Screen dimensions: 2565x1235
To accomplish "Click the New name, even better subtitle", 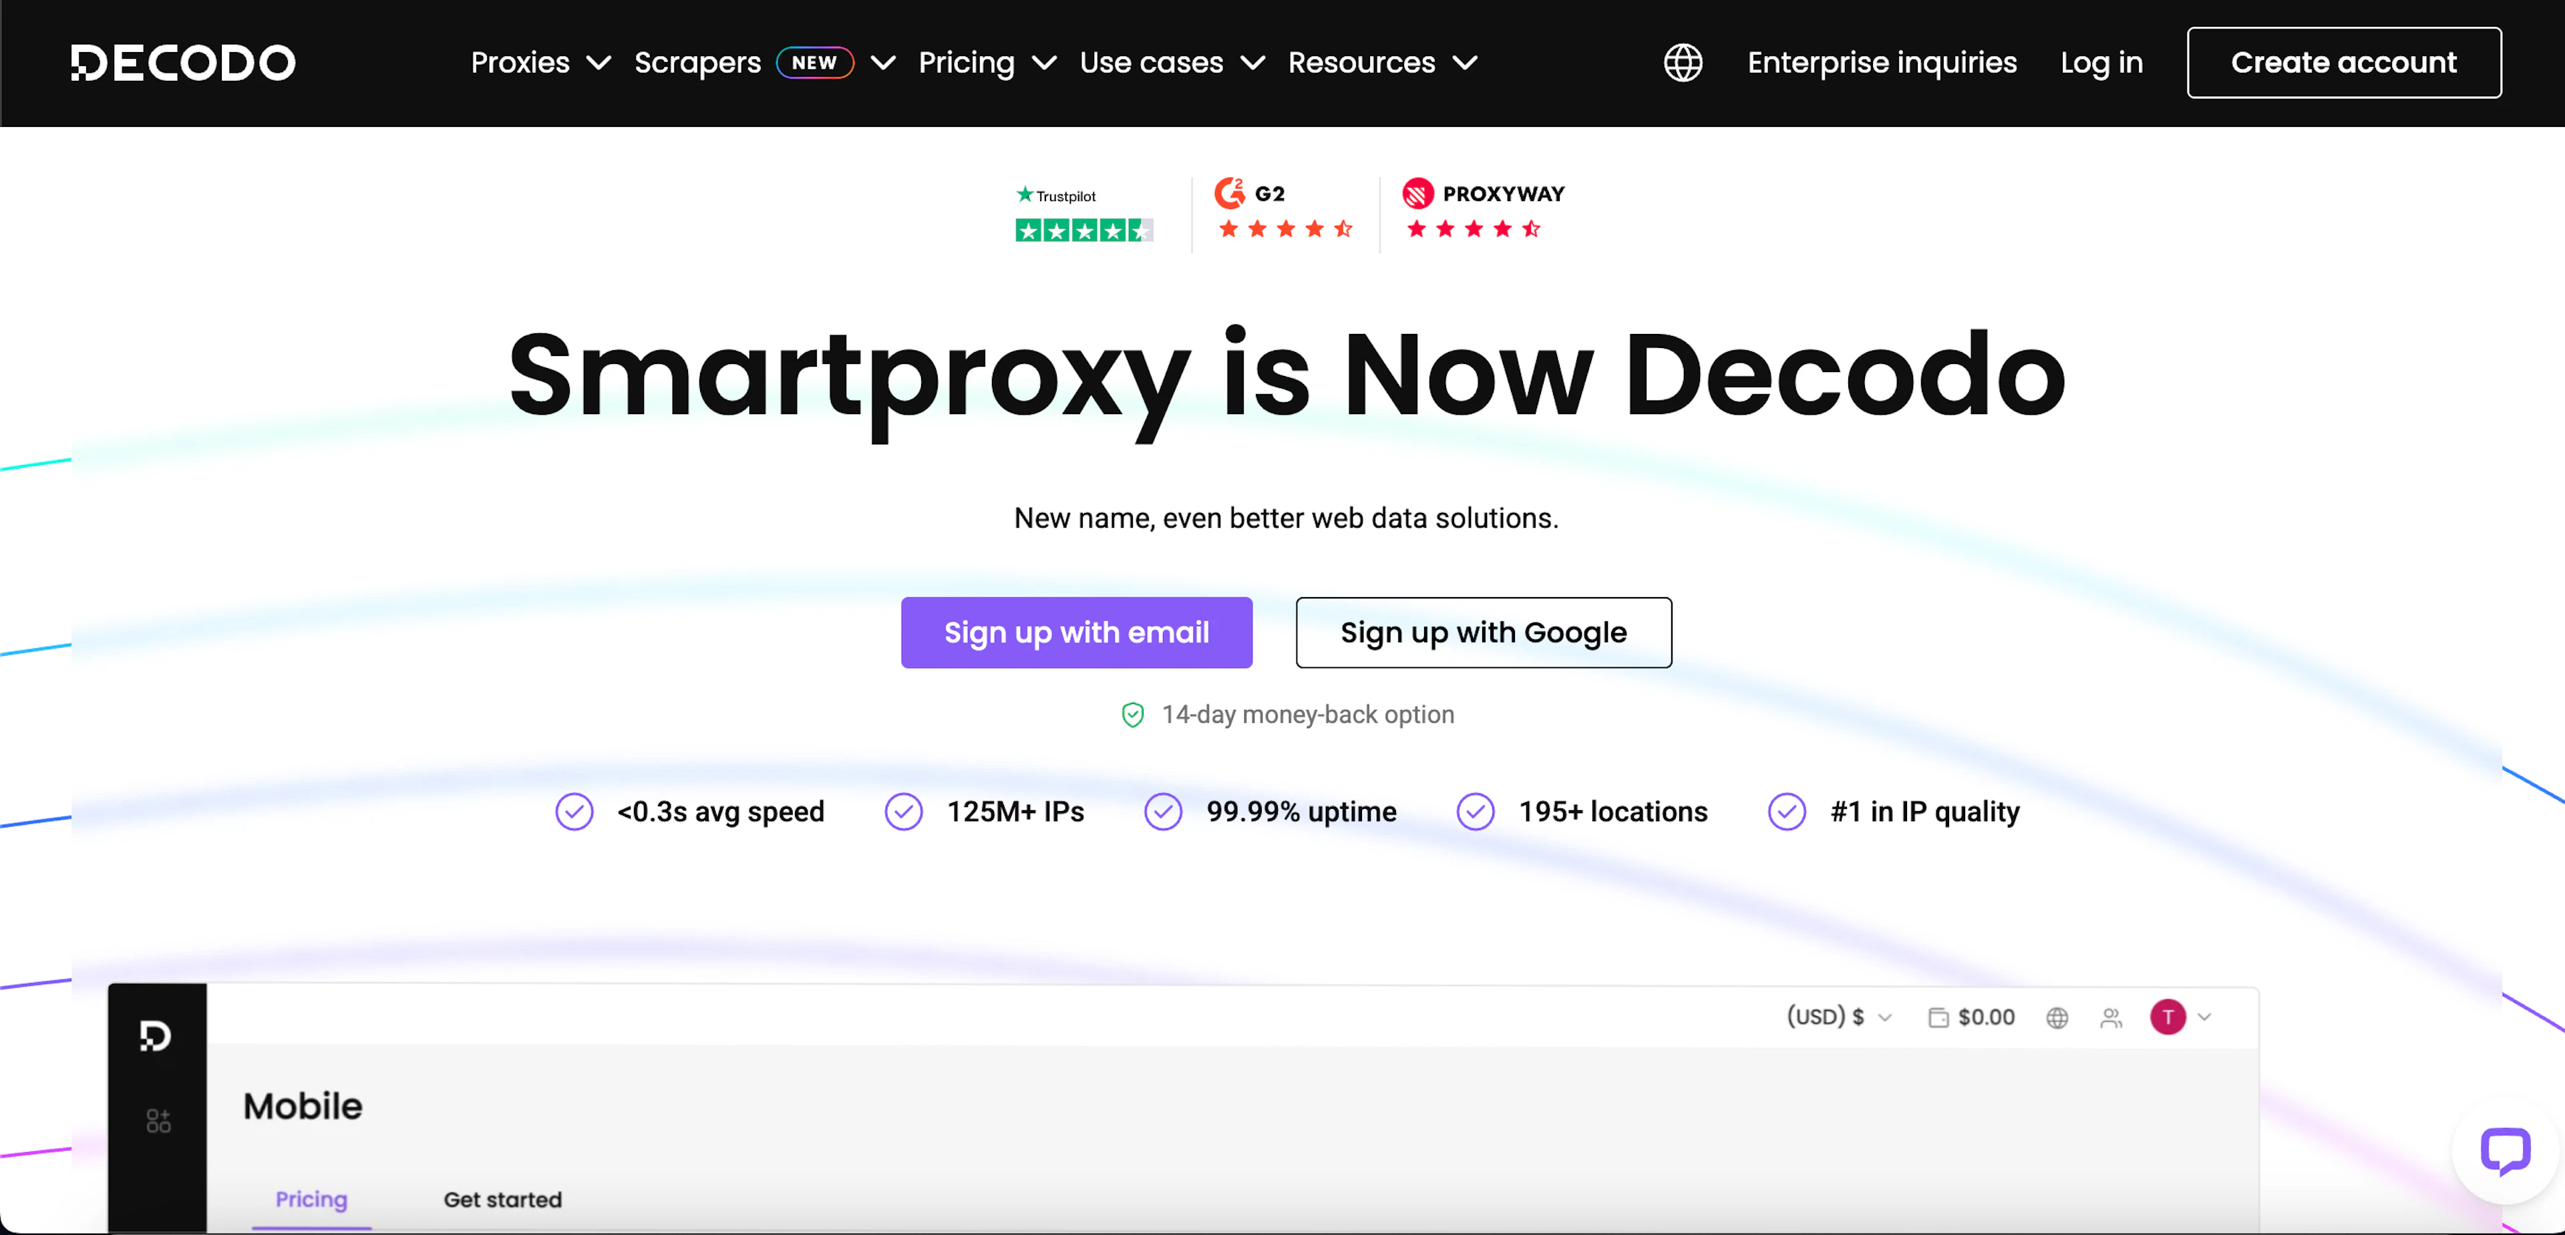I will [x=1285, y=518].
